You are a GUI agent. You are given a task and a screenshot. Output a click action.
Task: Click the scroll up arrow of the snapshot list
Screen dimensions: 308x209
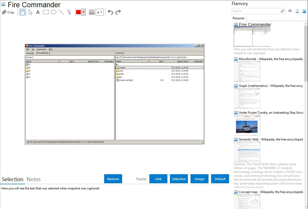[306, 23]
